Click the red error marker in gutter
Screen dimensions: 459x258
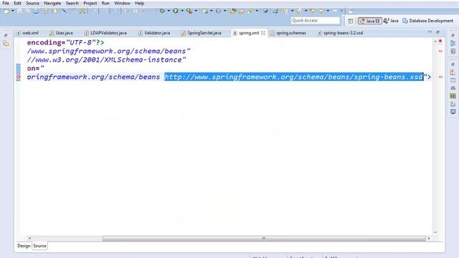(19, 77)
